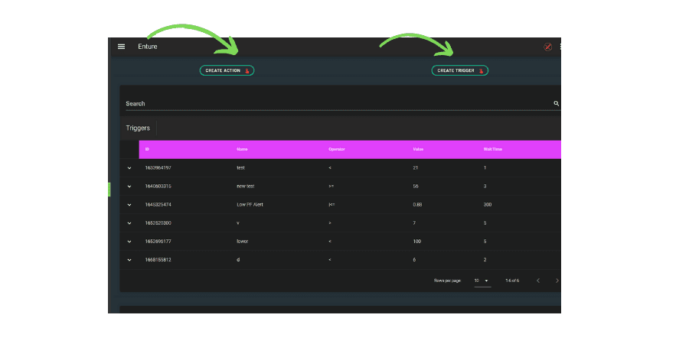Click into the Search field
Image resolution: width=689 pixels, height=344 pixels.
(x=337, y=103)
